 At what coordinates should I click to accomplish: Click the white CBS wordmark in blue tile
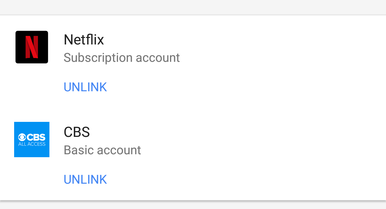point(36,137)
